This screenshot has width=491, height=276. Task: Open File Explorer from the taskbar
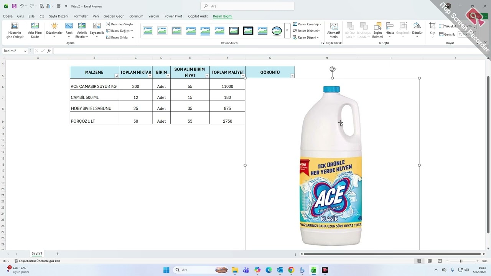(x=235, y=270)
